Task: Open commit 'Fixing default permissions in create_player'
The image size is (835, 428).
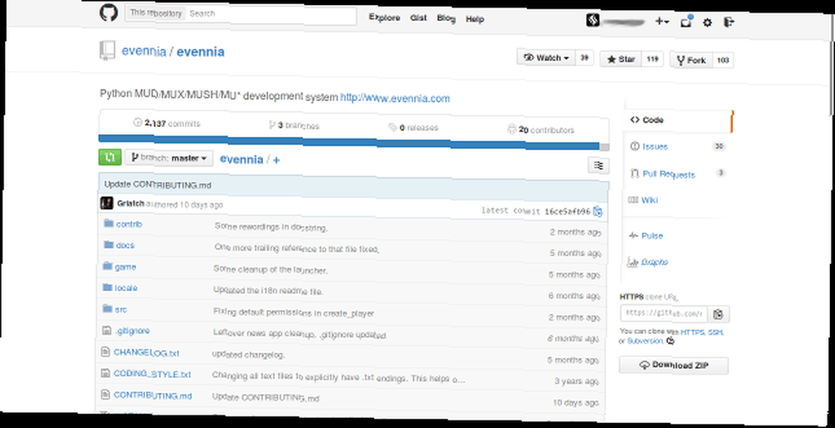Action: (293, 313)
